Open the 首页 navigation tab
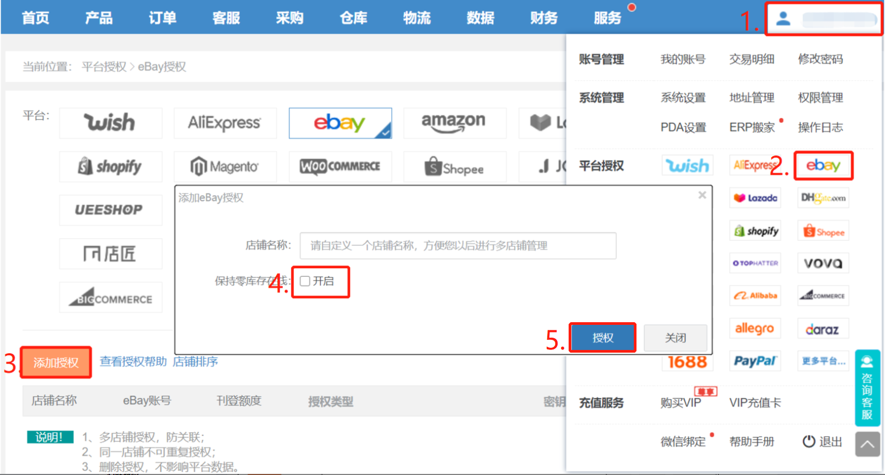 (35, 18)
